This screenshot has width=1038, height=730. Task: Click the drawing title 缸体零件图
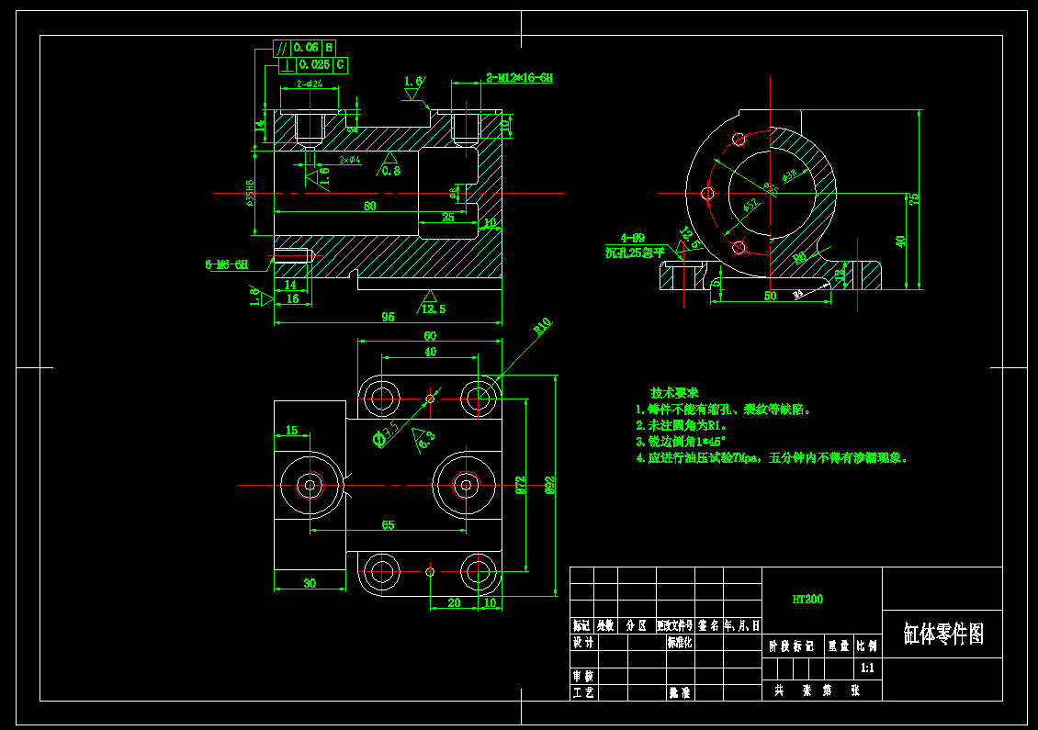click(x=943, y=634)
